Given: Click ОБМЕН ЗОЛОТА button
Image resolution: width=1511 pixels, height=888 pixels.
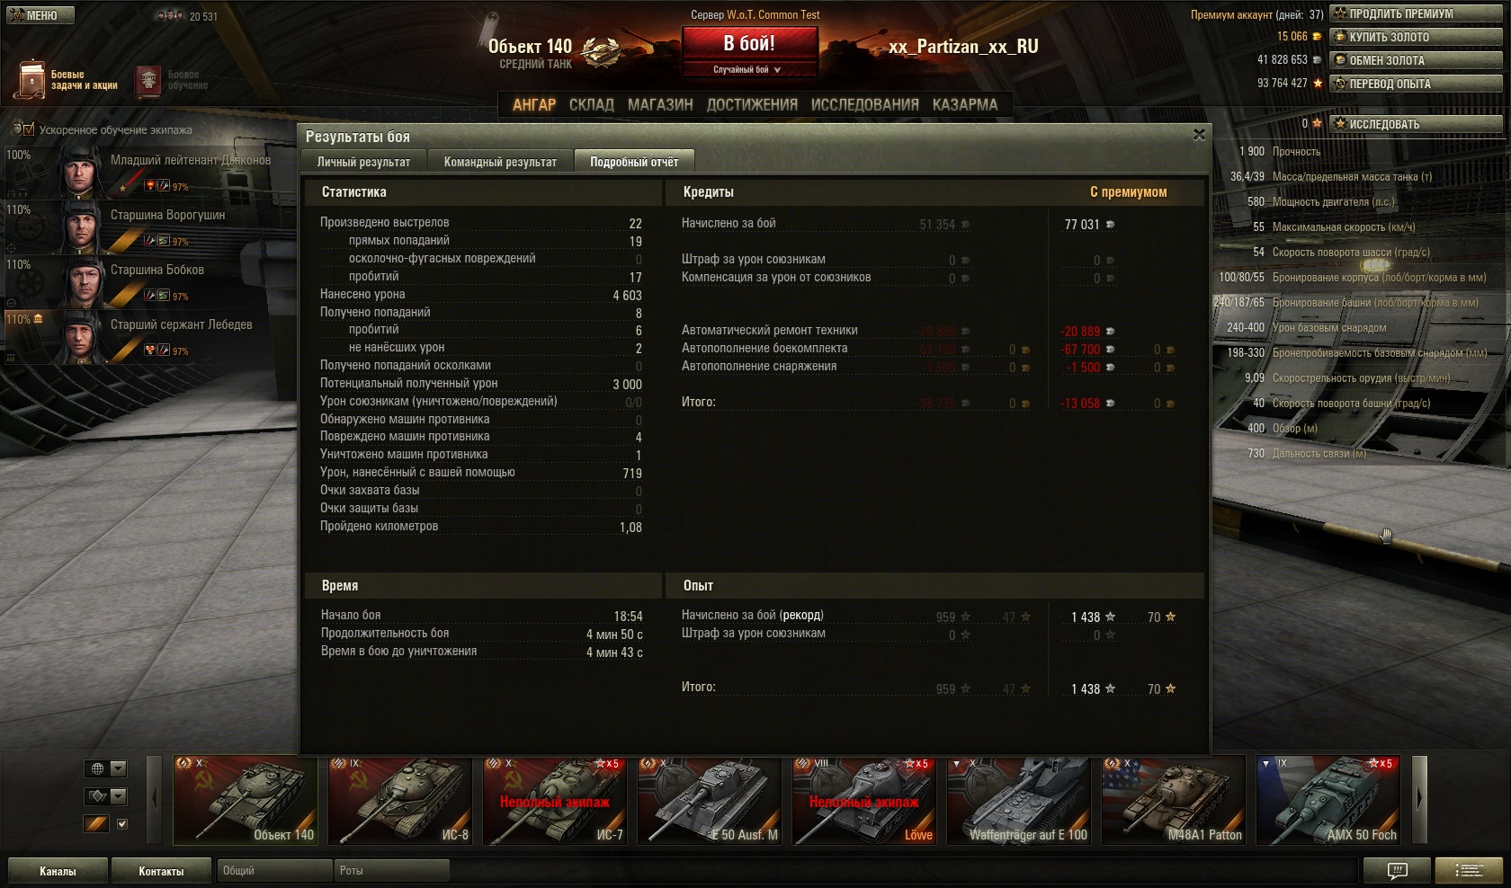Looking at the screenshot, I should pos(1416,60).
